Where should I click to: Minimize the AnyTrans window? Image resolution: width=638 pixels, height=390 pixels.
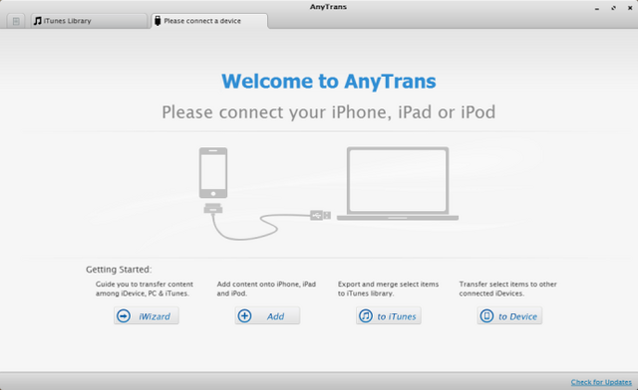point(597,8)
